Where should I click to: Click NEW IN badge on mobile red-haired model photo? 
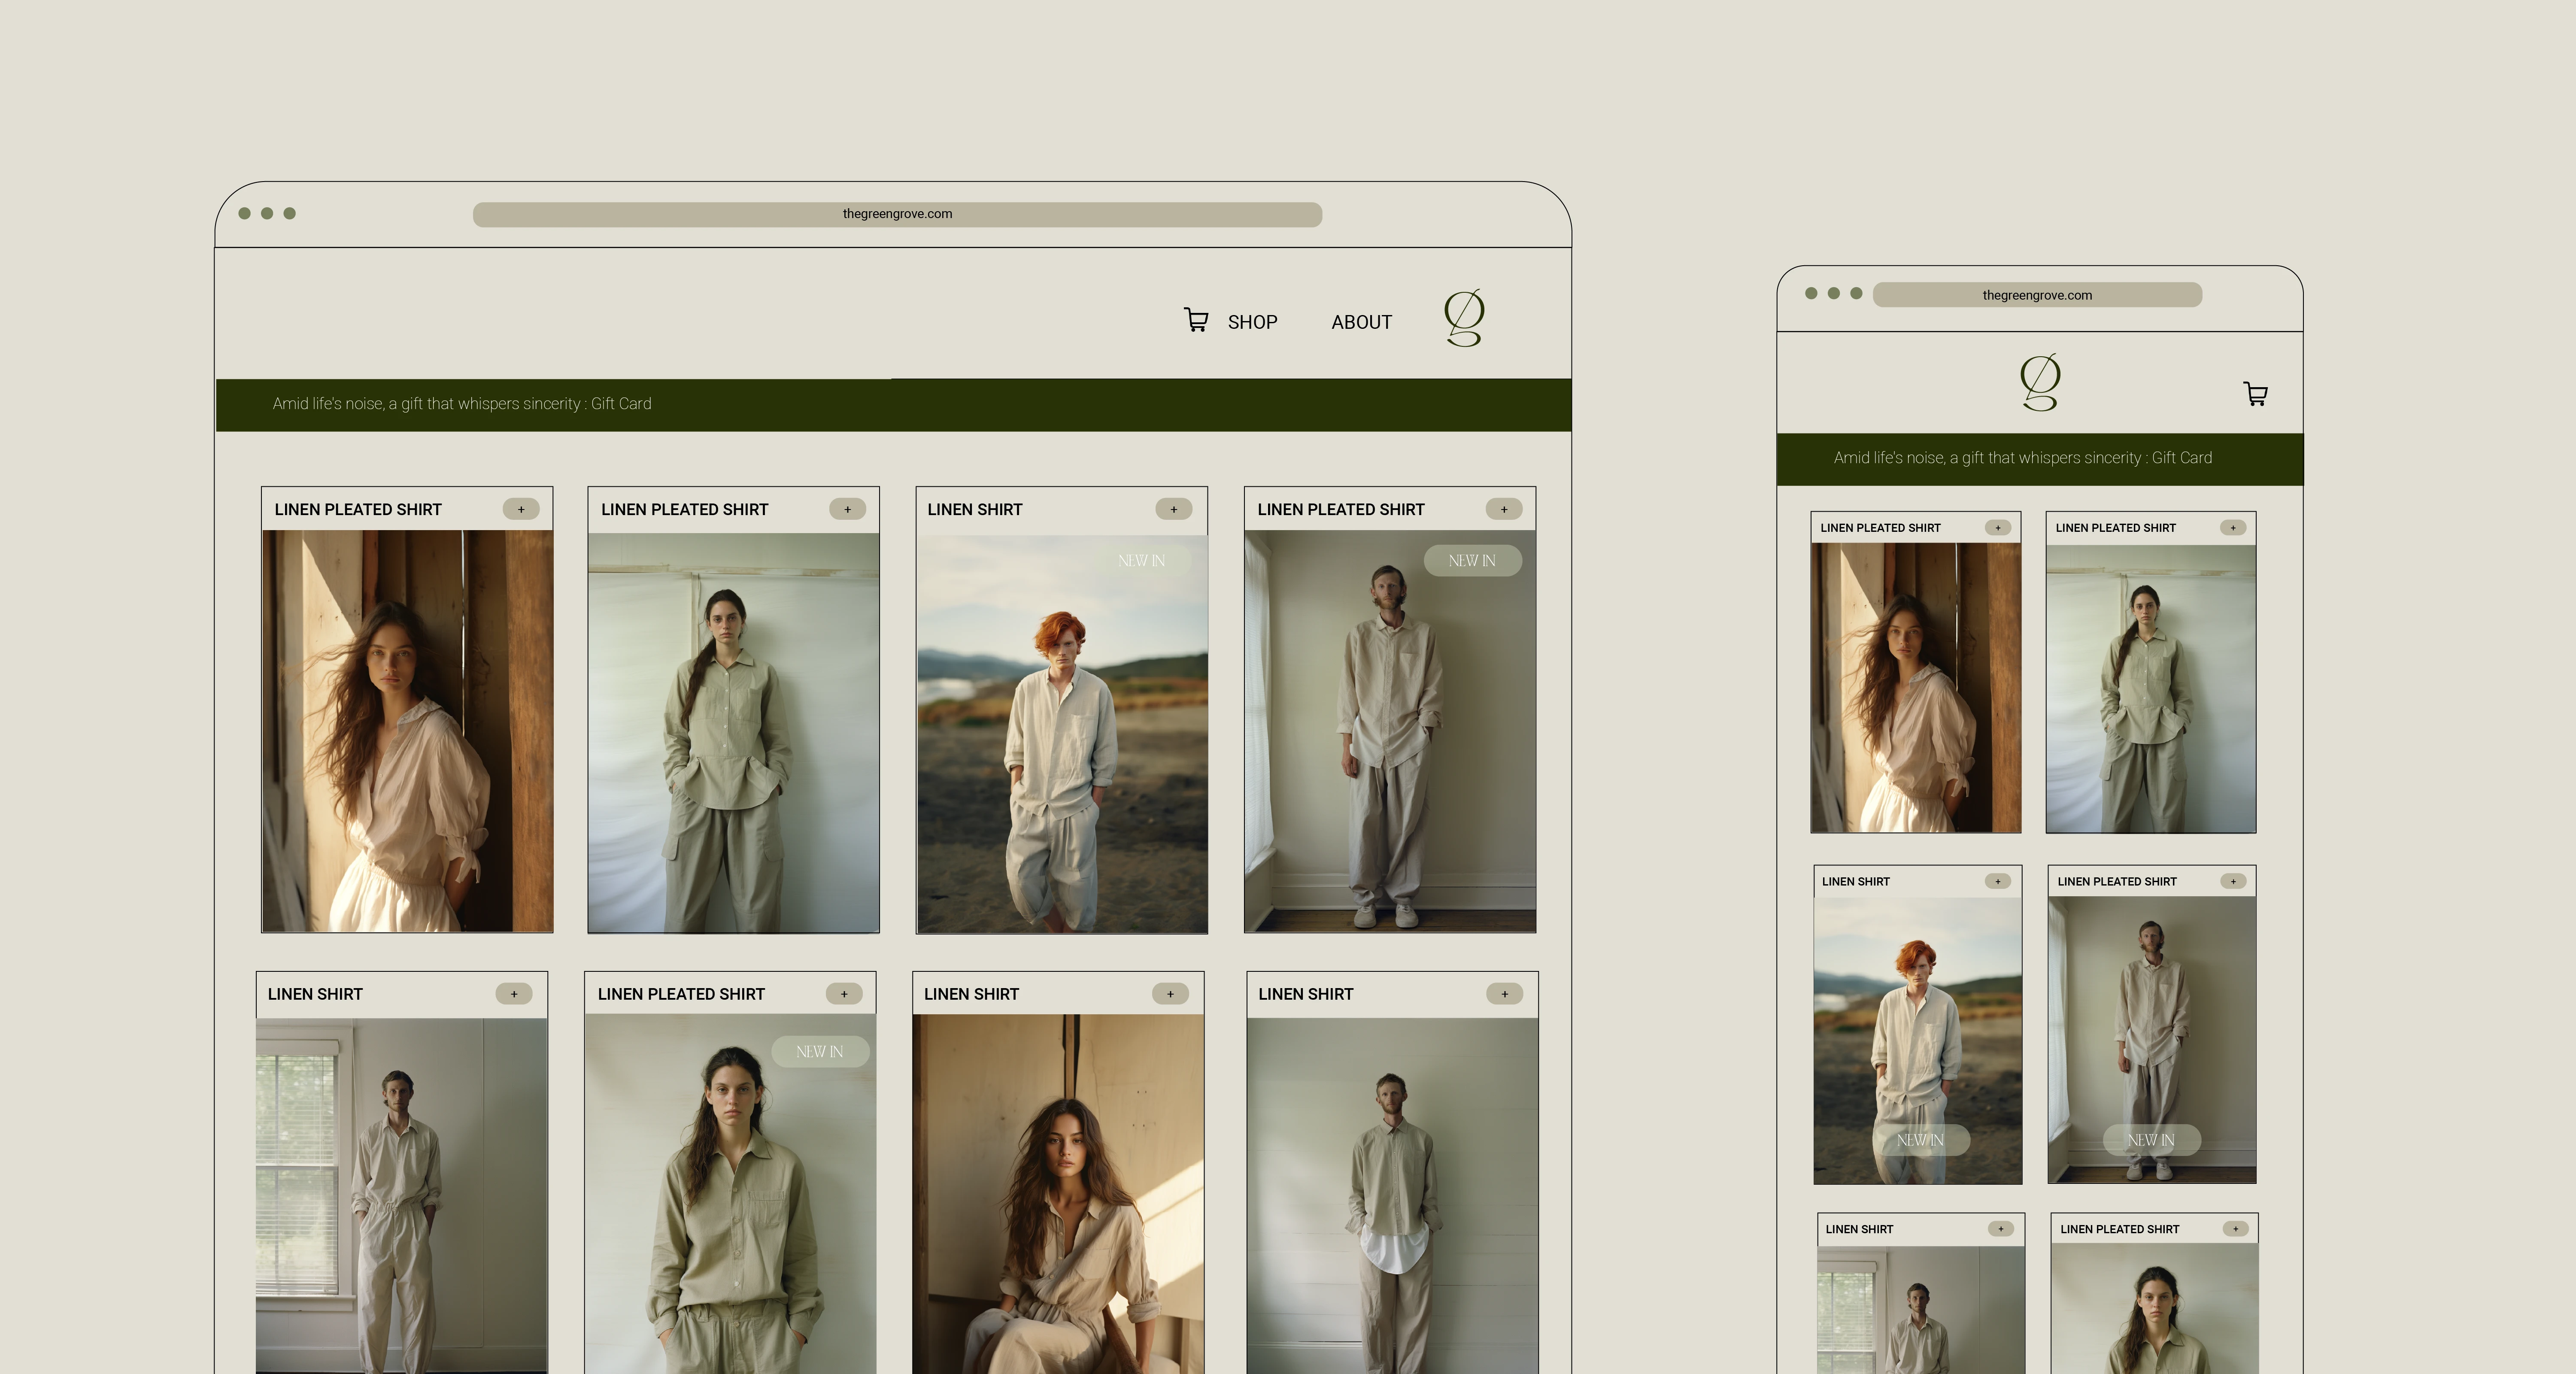coord(1920,1140)
